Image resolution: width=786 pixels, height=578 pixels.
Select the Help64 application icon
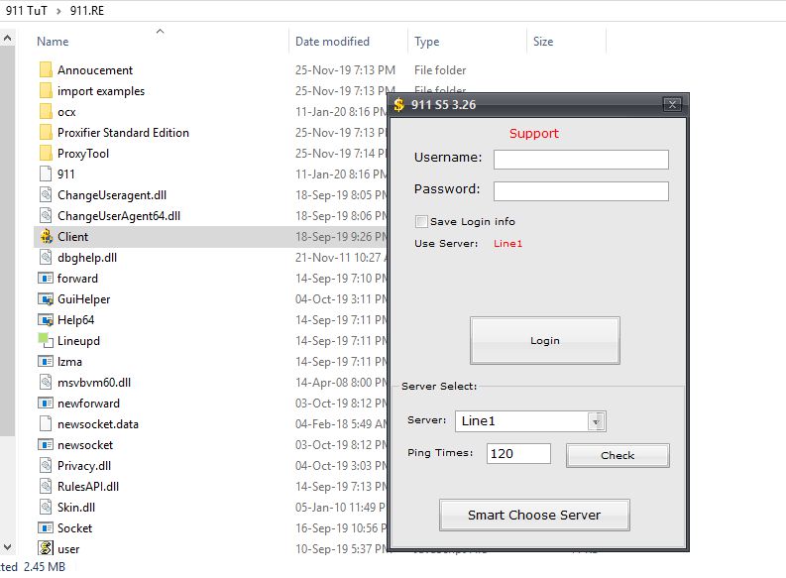point(46,320)
